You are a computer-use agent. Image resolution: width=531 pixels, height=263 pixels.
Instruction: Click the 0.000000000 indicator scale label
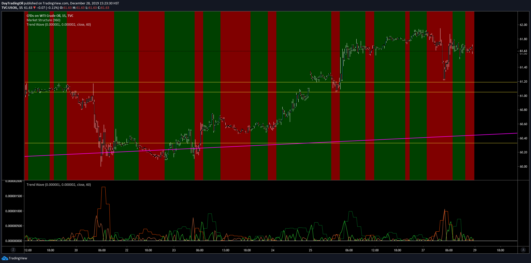pos(14,241)
